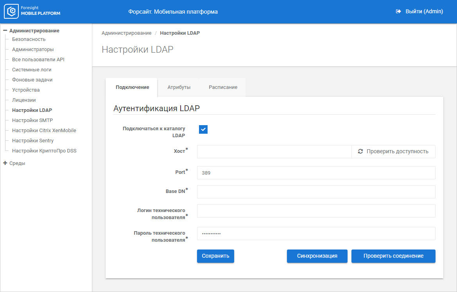
Task: Click the logout arrow icon near Выйти
Action: tap(398, 12)
